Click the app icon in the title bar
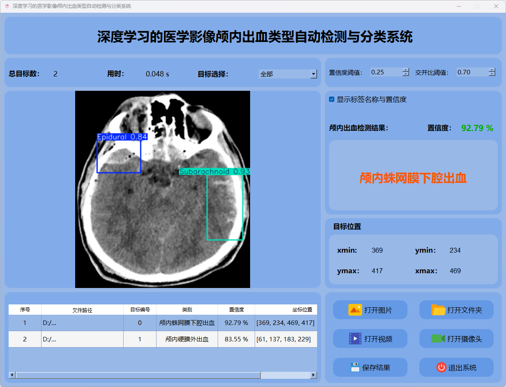This screenshot has width=506, height=387. (7, 7)
